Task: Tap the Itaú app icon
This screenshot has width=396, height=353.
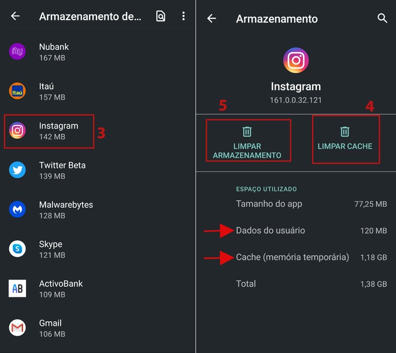Action: coord(17,91)
